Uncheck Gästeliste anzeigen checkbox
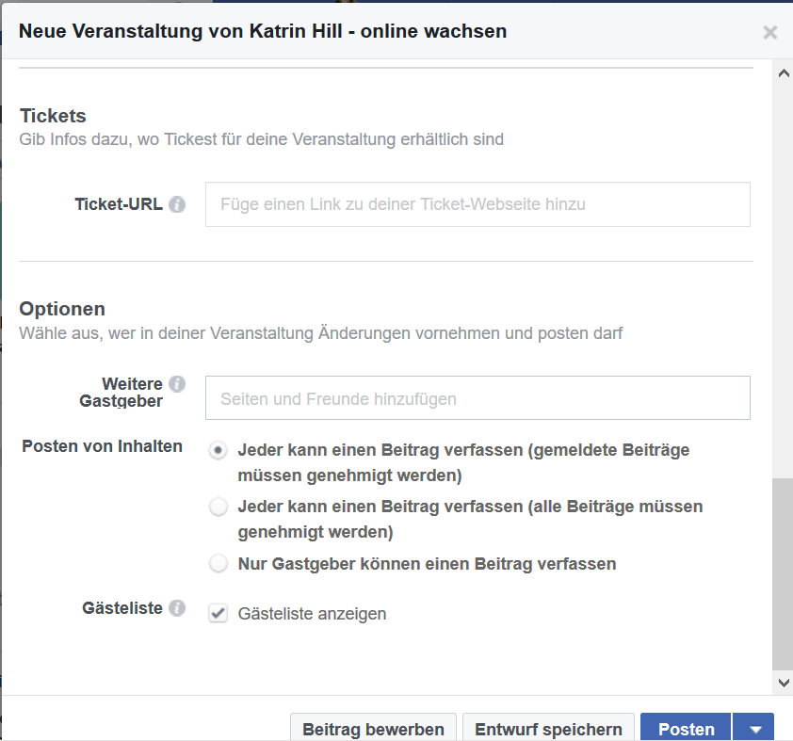 tap(218, 614)
